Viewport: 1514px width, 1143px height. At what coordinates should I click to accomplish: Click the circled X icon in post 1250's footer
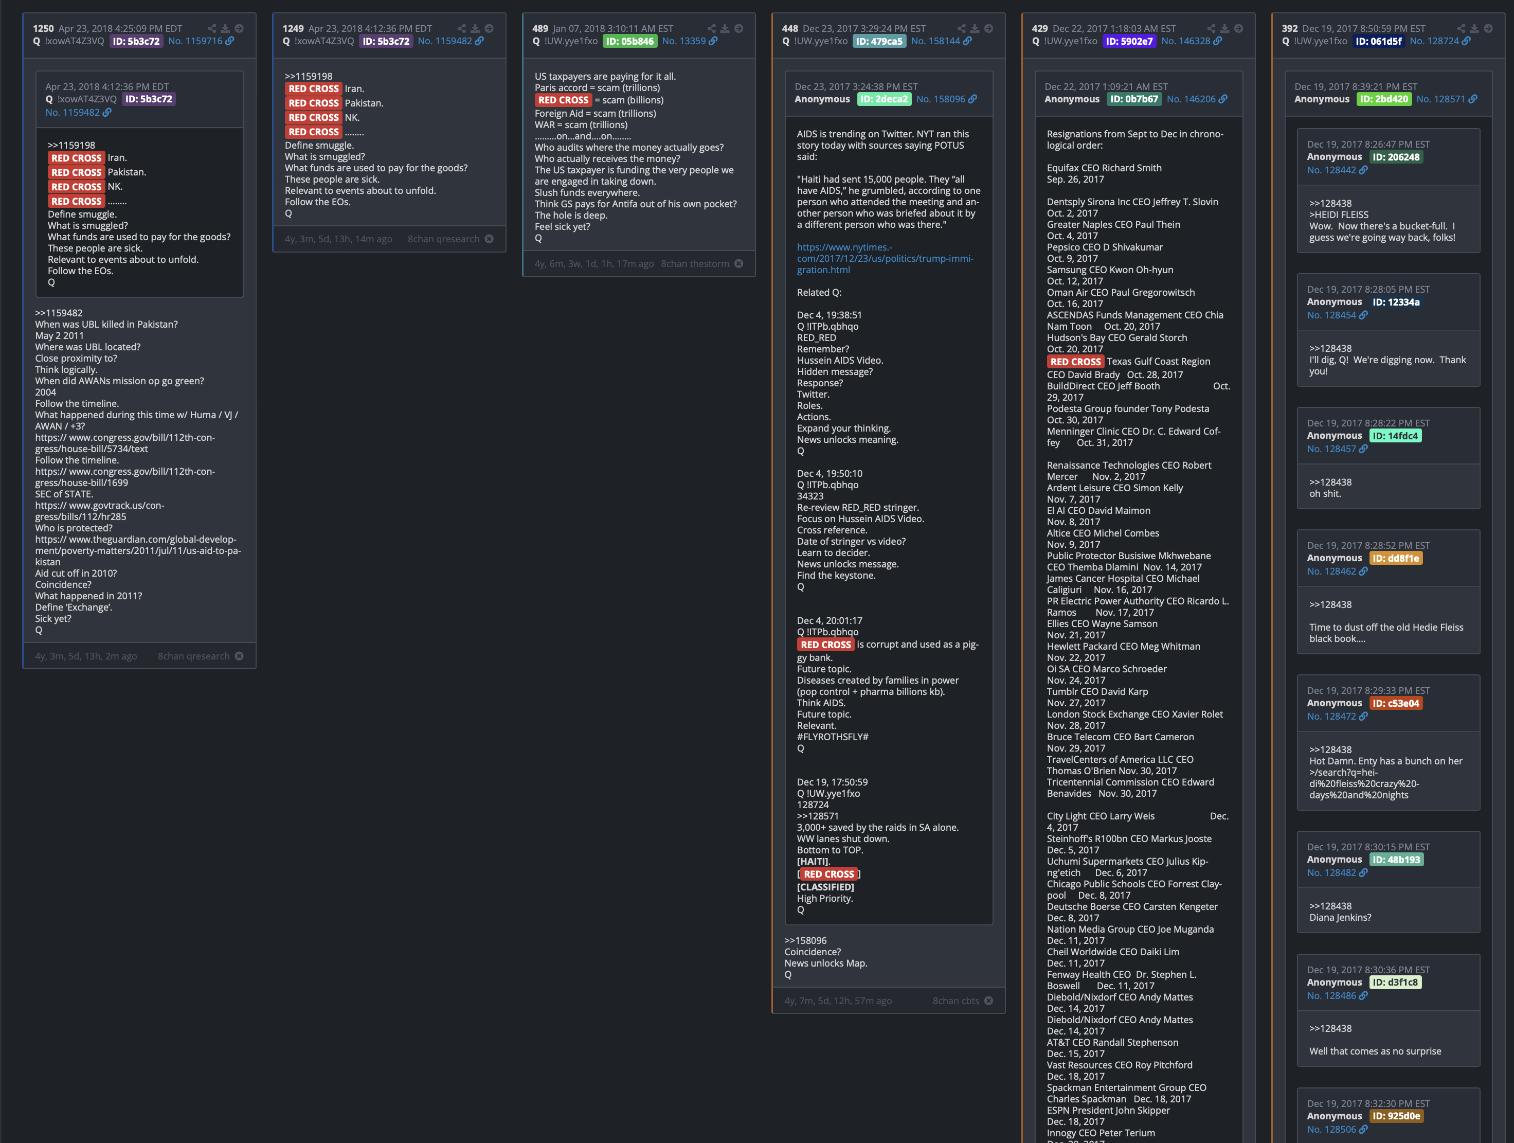tap(239, 656)
